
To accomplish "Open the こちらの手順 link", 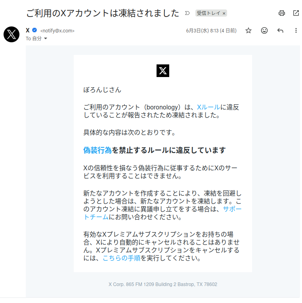I will tap(121, 258).
